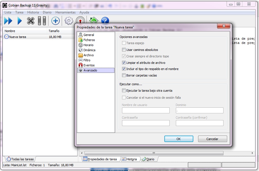Select the General section label
Screen dimensions: 259x171
pyautogui.click(x=89, y=35)
